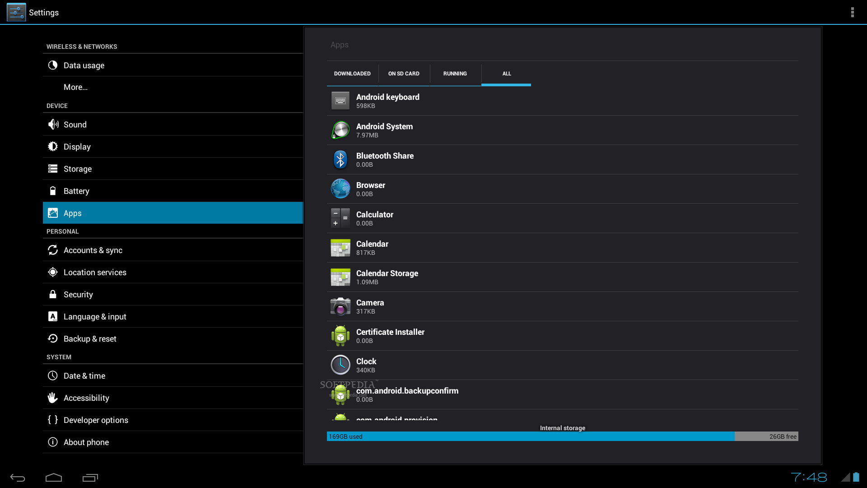Click the Android keyboard app icon
This screenshot has height=488, width=867.
coord(340,101)
